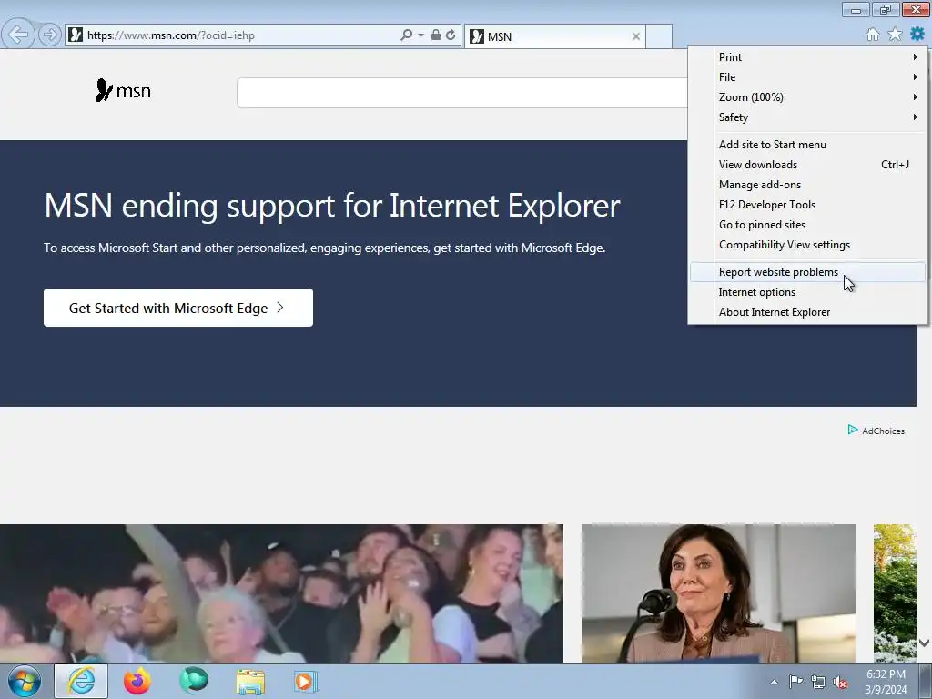Select the MSN browser tab
The width and height of the screenshot is (932, 699).
554,36
